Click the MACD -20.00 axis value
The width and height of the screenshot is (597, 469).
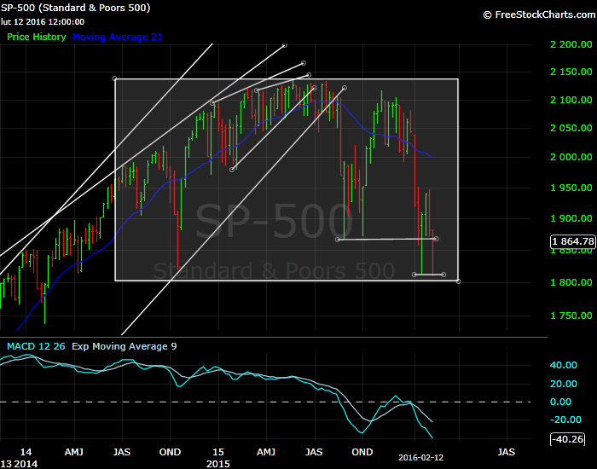pyautogui.click(x=565, y=420)
